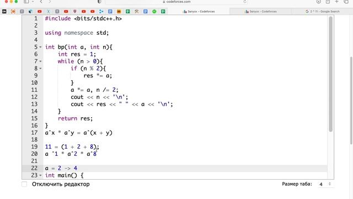Switch to the first Запуск - Codeforces tab
This screenshot has width=353, height=199.
[199, 11]
